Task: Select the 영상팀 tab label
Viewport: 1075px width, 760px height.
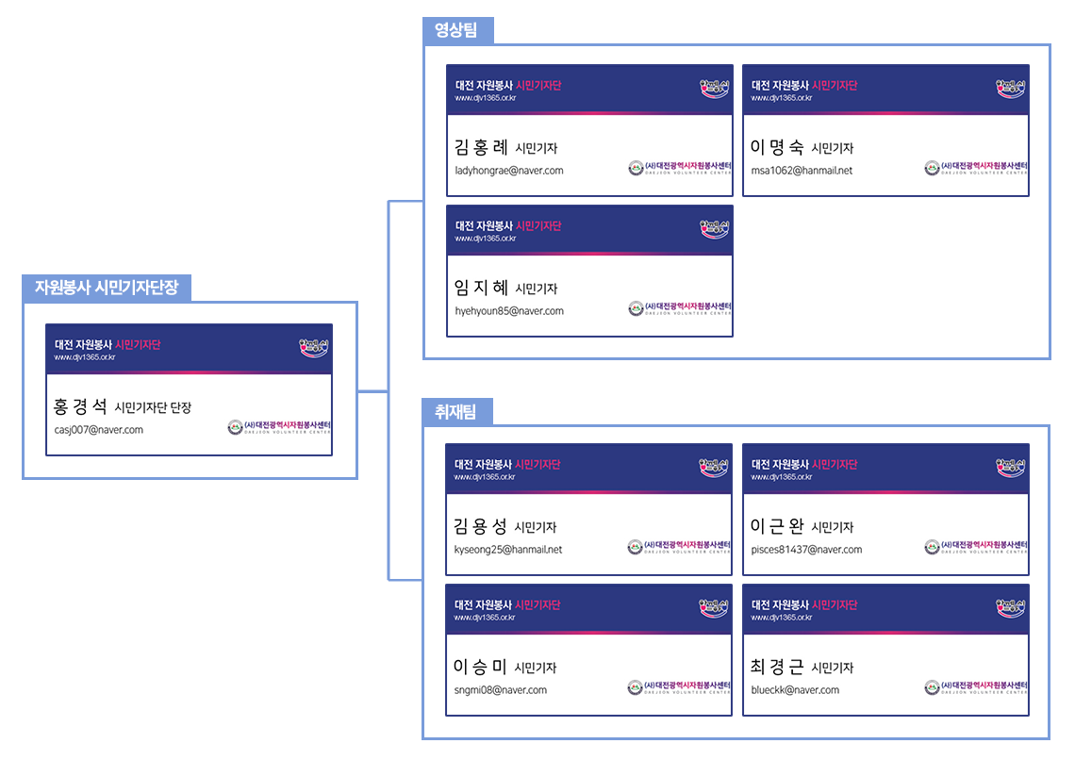Action: (456, 30)
